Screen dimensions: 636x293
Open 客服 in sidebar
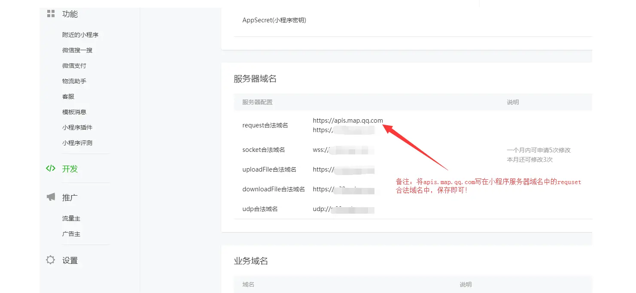point(68,97)
